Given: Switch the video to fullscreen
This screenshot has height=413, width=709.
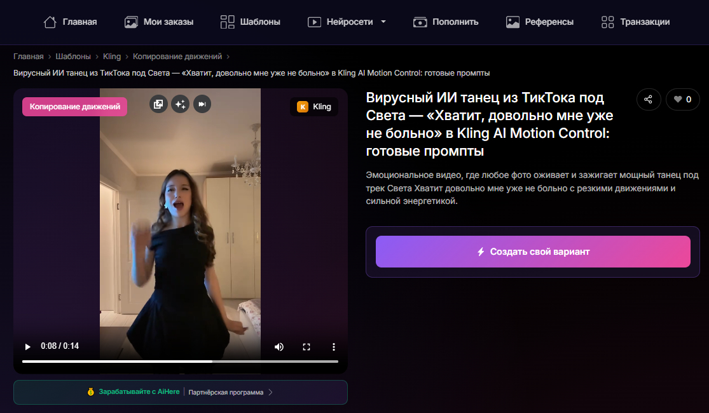Looking at the screenshot, I should tap(306, 346).
